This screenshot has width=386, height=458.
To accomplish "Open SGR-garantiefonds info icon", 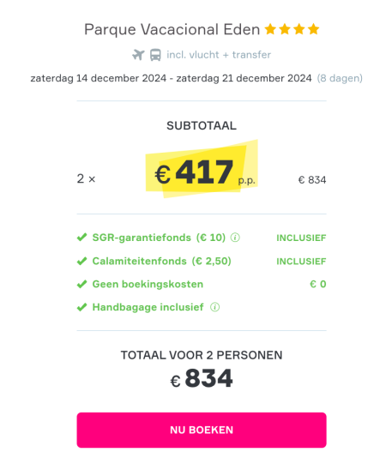I will tap(235, 238).
